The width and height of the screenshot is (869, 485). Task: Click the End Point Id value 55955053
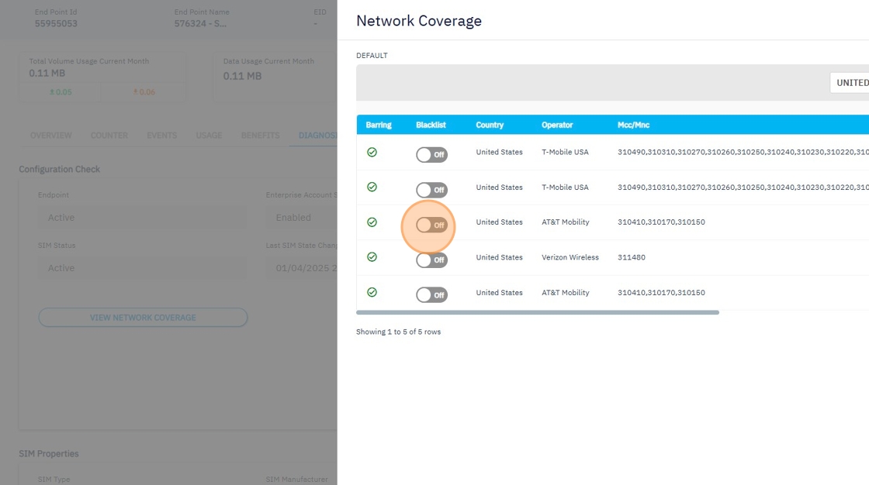[x=56, y=24]
